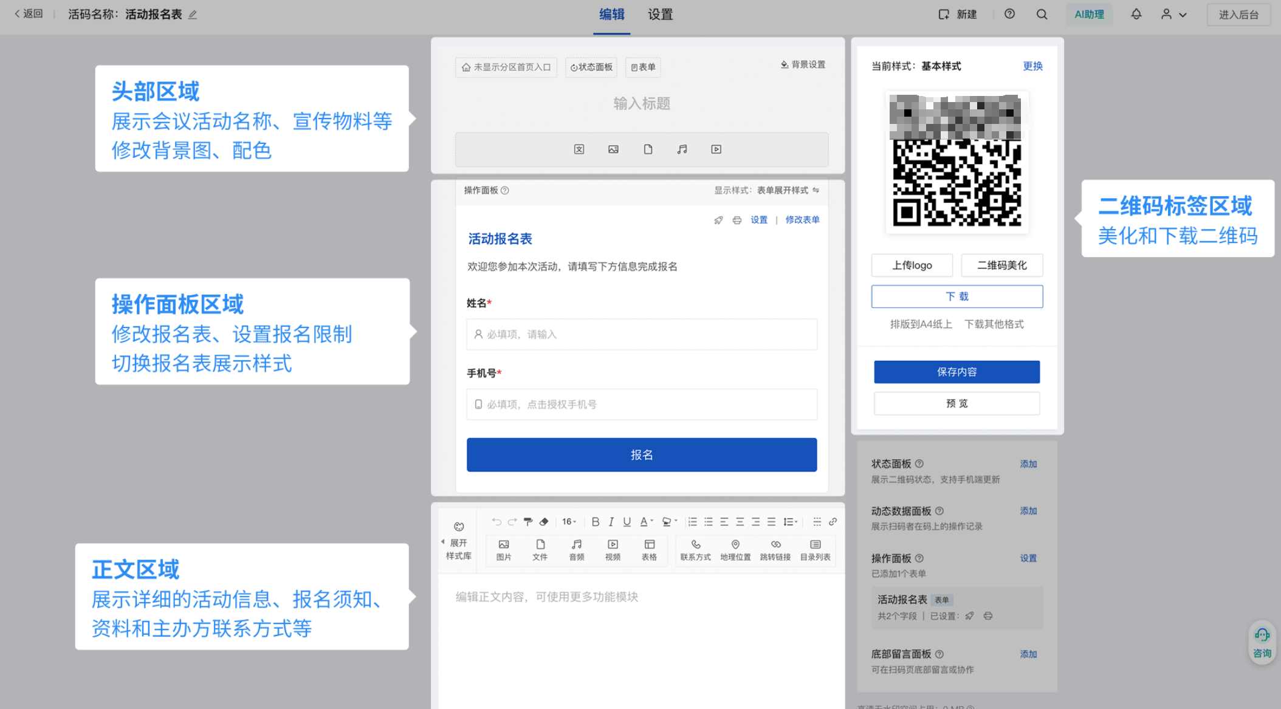
Task: Open the 咨询 support widget
Action: pos(1262,643)
